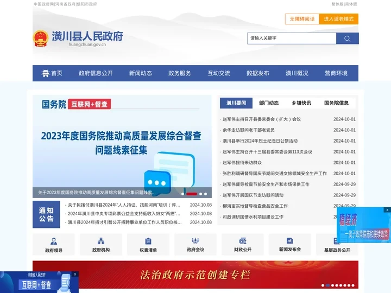Click the search magnifier icon

[x=347, y=39]
